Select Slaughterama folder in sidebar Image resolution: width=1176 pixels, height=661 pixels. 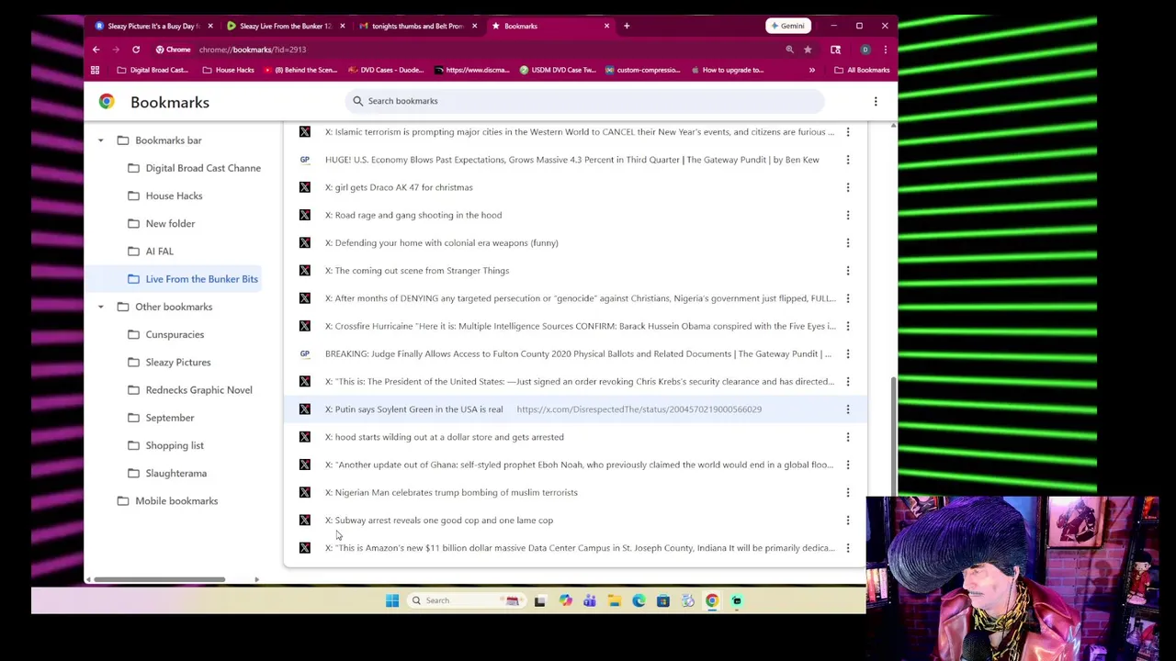167,473
